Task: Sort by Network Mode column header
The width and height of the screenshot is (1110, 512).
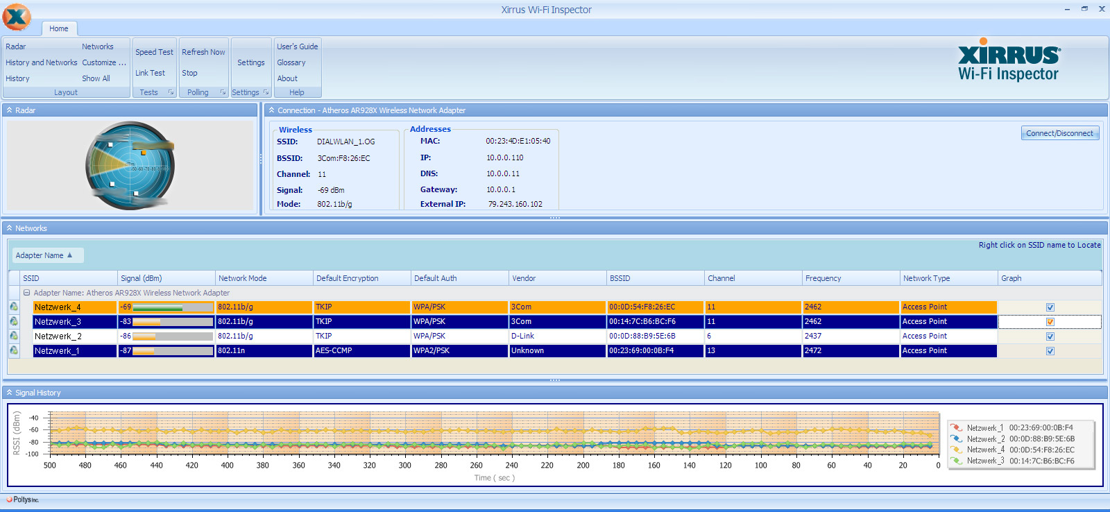Action: 264,278
